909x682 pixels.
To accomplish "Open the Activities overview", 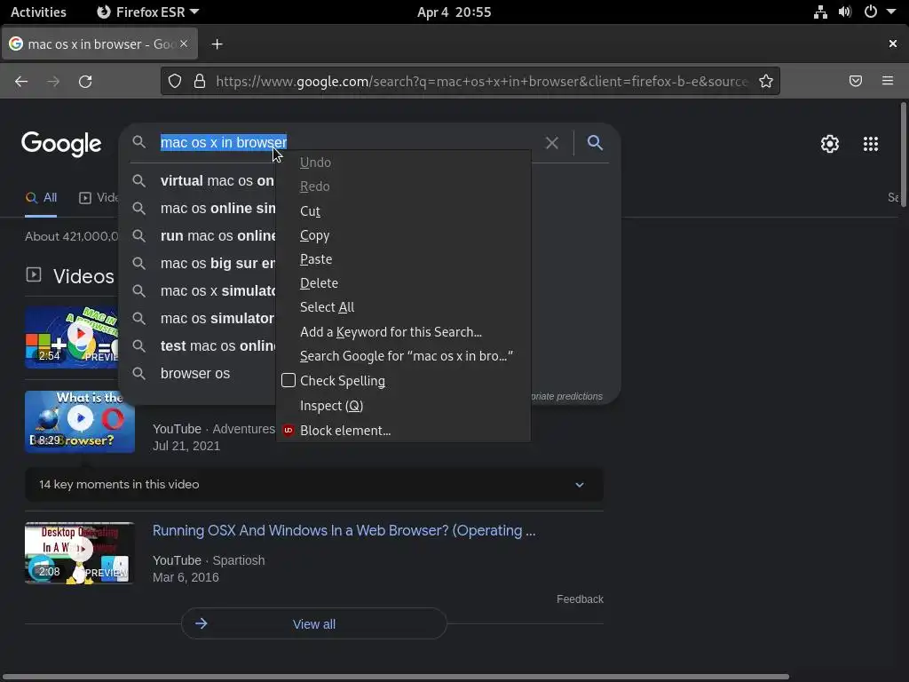I will pyautogui.click(x=38, y=12).
